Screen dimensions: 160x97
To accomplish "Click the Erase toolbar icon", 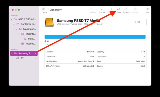I will pos(119,9).
